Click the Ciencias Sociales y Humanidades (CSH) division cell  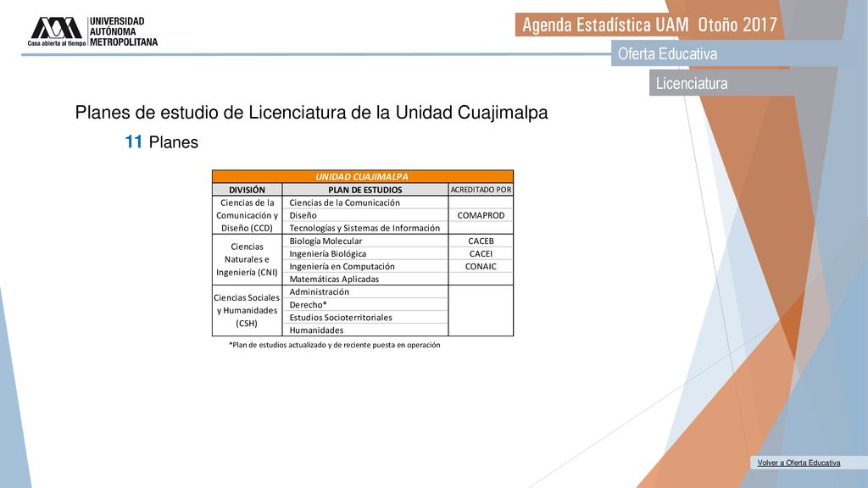247,310
